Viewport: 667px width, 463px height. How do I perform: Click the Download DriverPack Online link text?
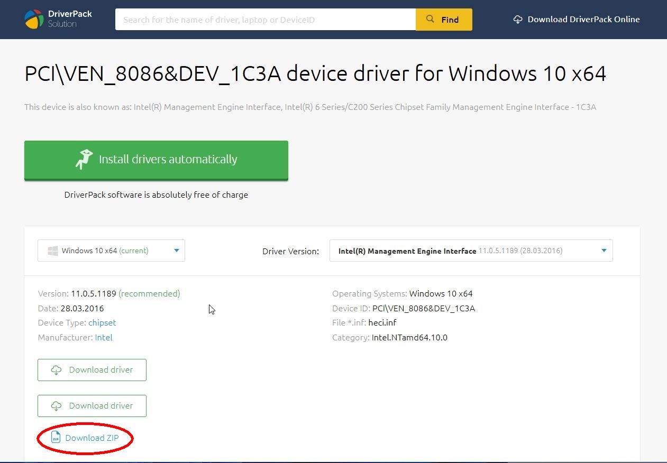pos(583,20)
